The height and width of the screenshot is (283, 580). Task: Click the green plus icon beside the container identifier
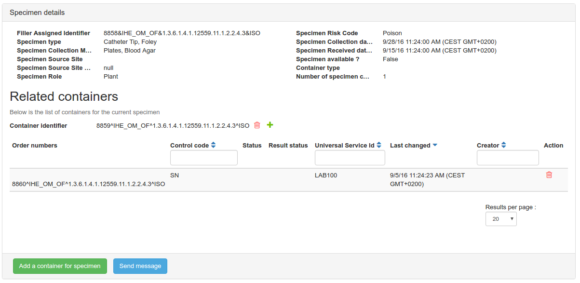270,125
